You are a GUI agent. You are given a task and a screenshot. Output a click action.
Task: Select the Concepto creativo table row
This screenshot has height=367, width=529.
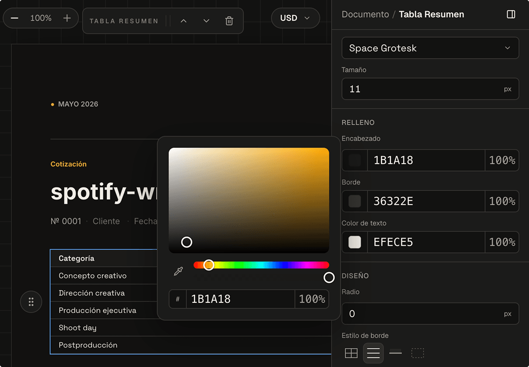tap(104, 275)
